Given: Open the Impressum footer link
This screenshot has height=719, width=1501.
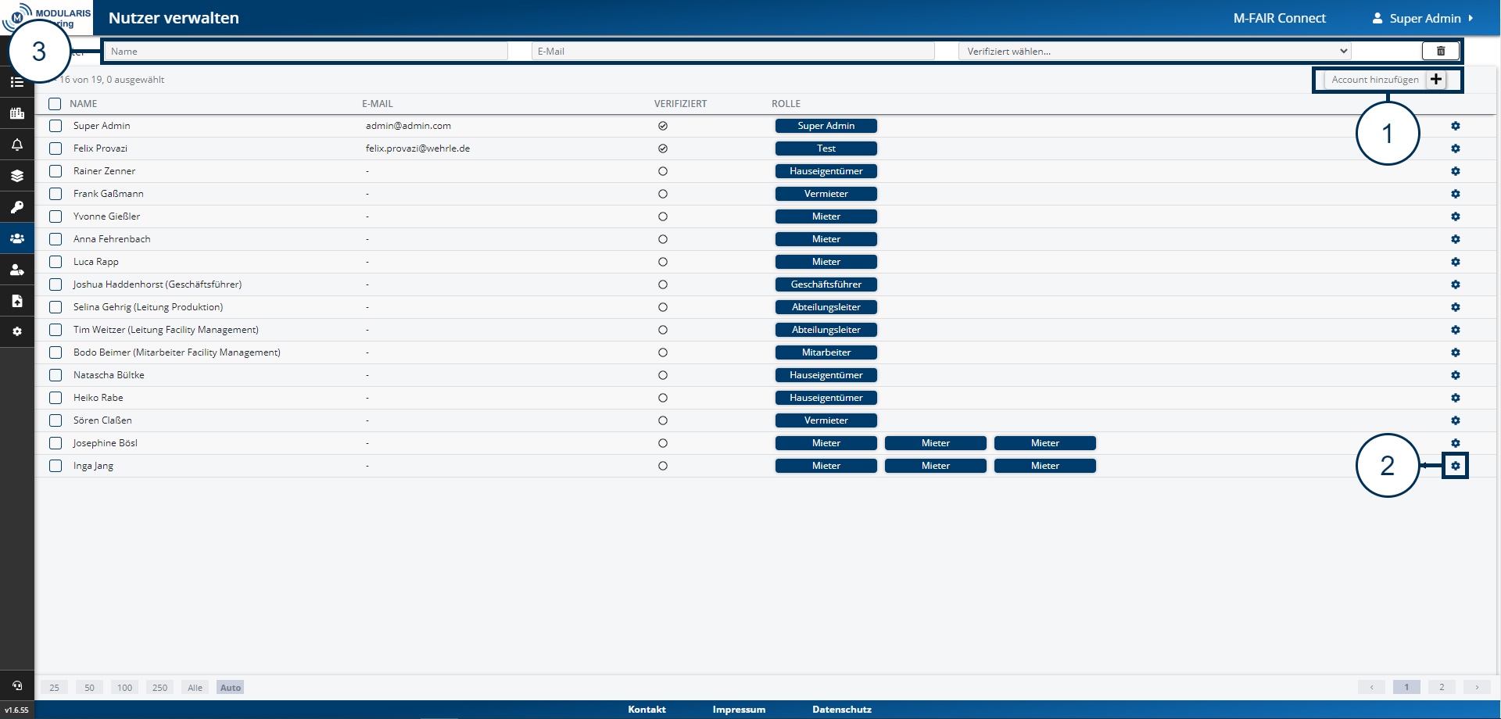Looking at the screenshot, I should pyautogui.click(x=738, y=710).
